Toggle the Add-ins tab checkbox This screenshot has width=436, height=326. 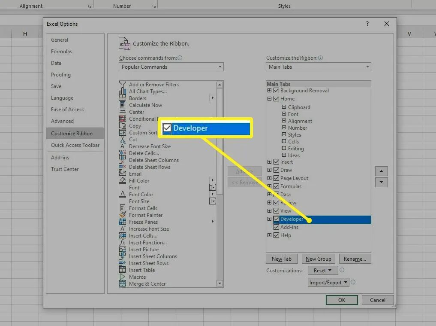coord(276,227)
